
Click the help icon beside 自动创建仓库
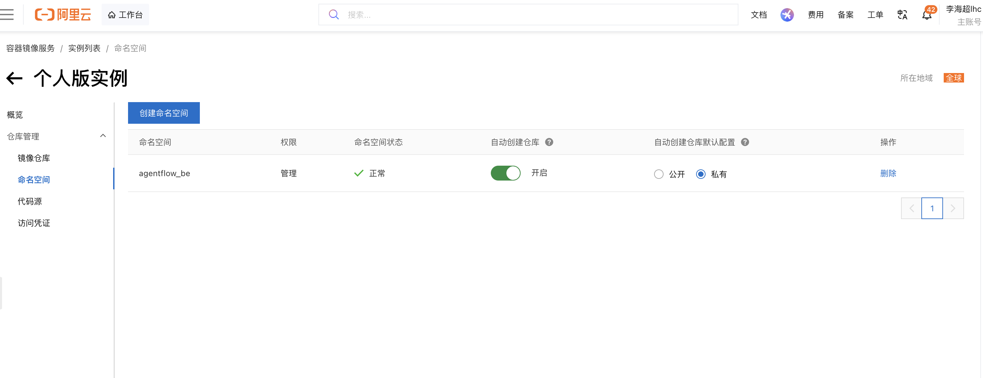tap(549, 142)
